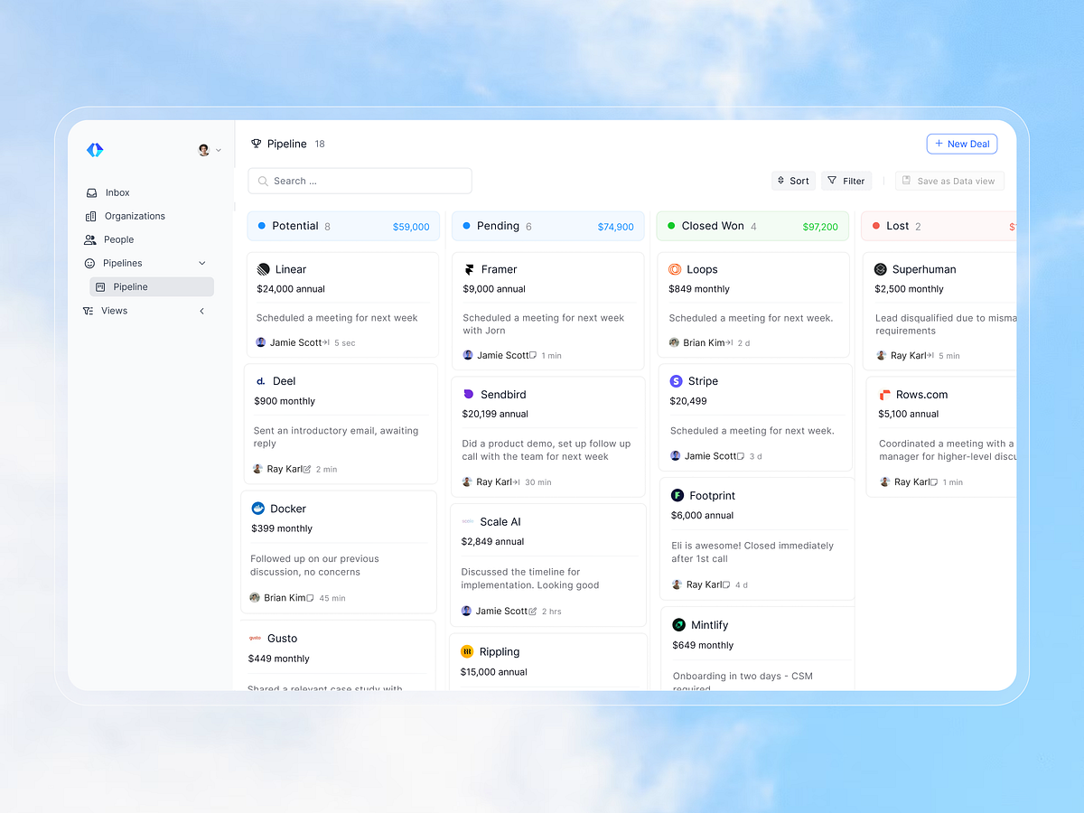Click the Sort button
This screenshot has width=1084, height=813.
(x=793, y=181)
